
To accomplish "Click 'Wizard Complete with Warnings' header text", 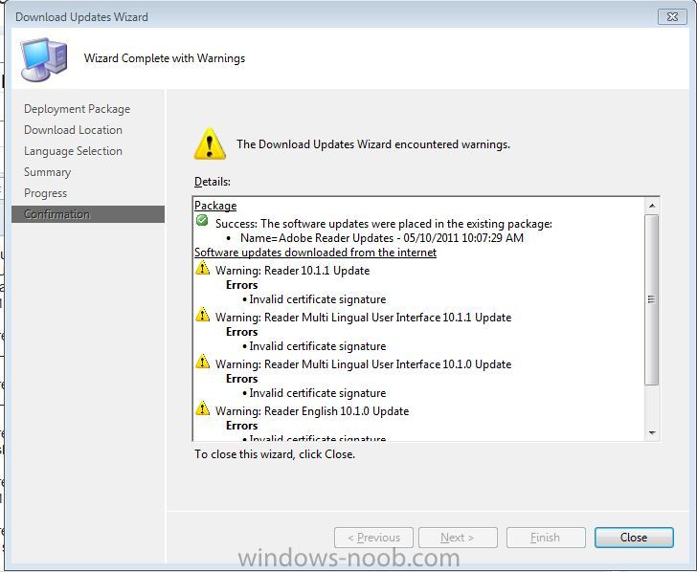I will tap(165, 58).
